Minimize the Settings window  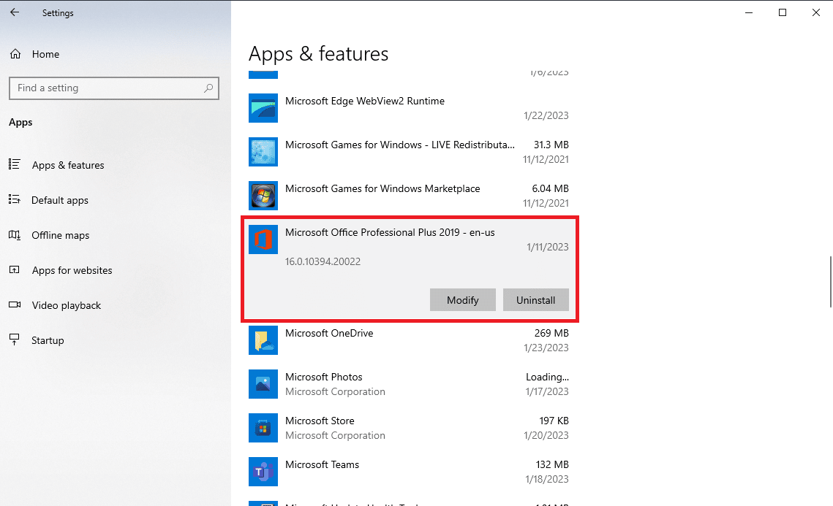[749, 12]
